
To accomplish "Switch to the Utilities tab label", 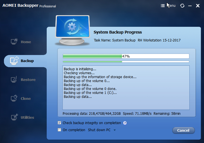I will pyautogui.click(x=28, y=117).
